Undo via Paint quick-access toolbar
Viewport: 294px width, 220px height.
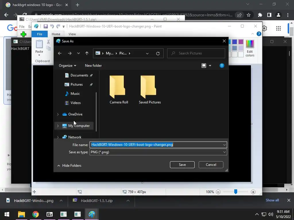[52, 26]
